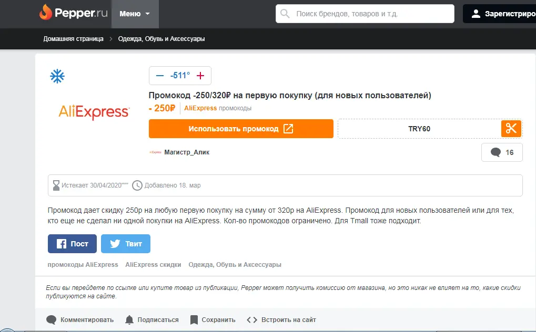
Task: Open Магистр_Алик user profile
Action: (187, 152)
